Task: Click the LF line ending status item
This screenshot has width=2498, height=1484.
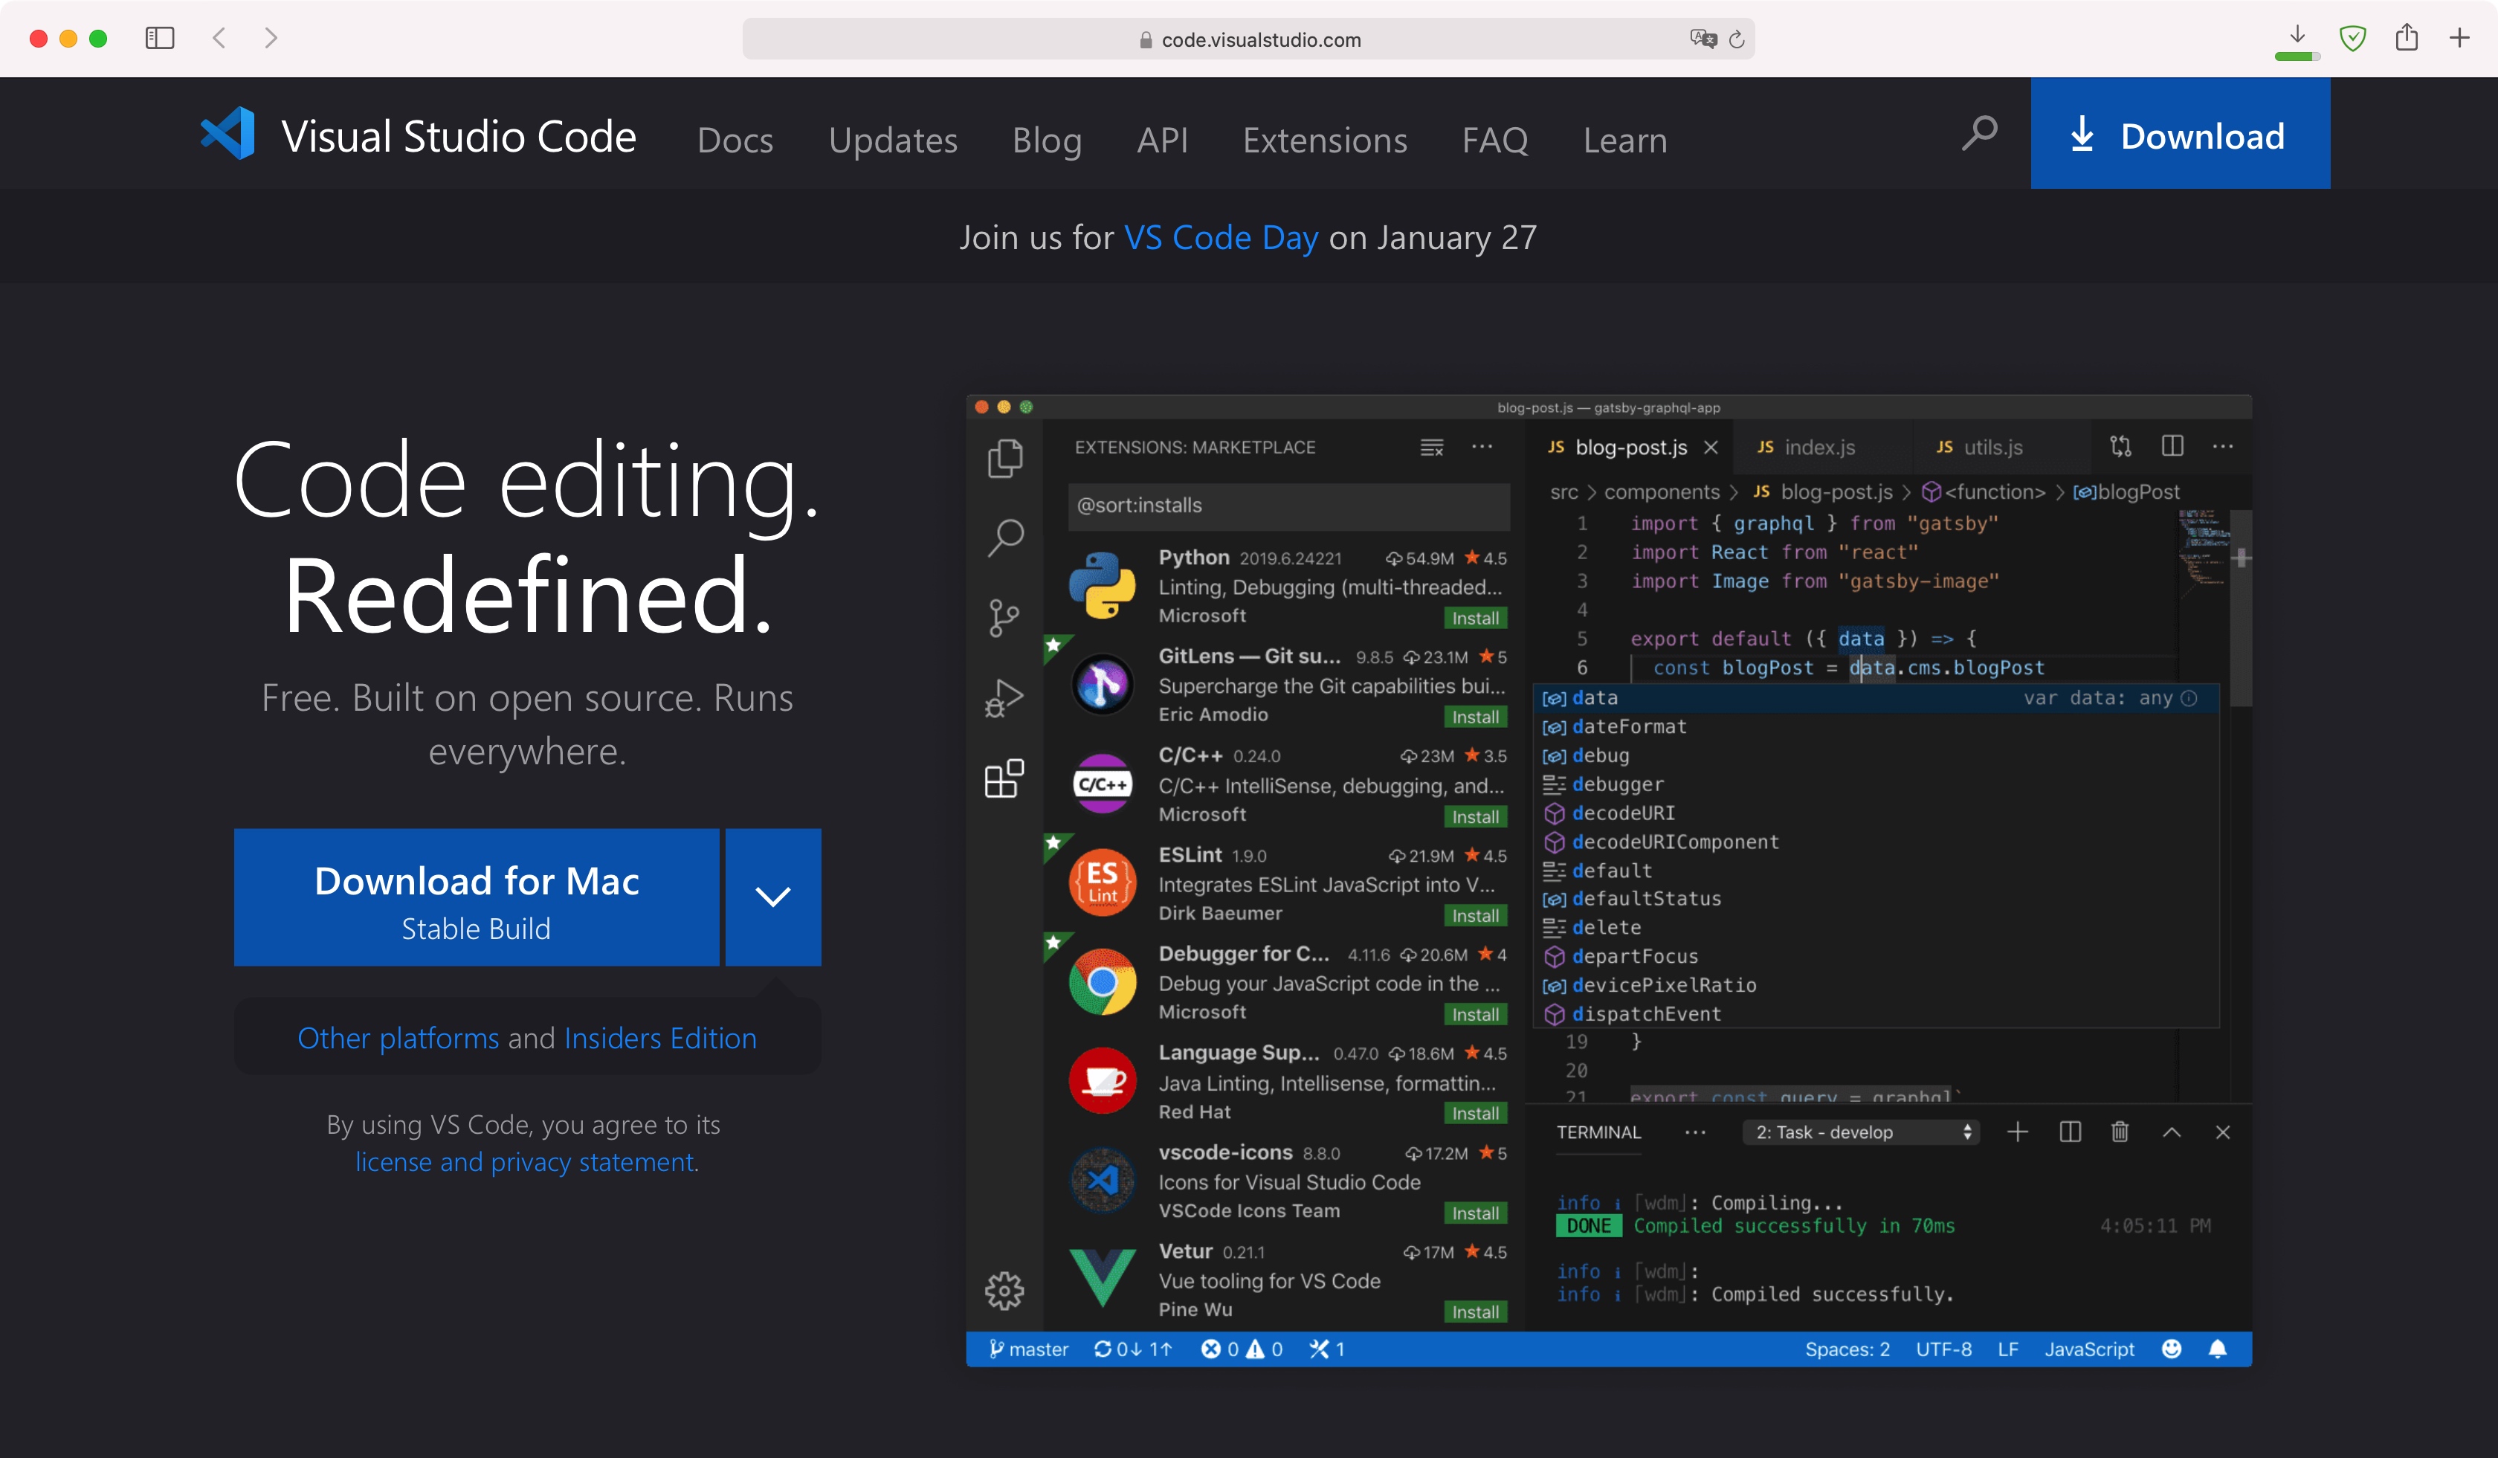Action: point(2007,1349)
